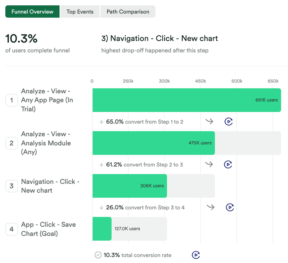Click the Navigation - Click - New chart step label
Screen dimensions: 288x263
pyautogui.click(x=50, y=186)
